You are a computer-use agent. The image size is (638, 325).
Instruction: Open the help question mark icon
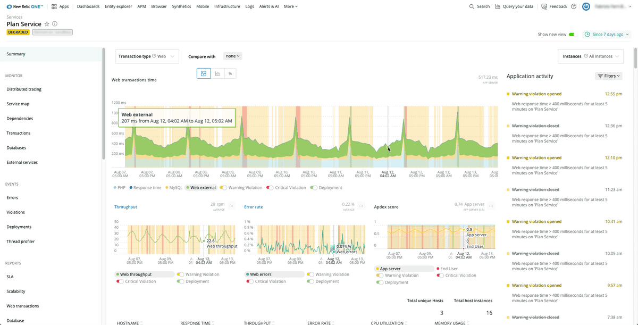574,6
